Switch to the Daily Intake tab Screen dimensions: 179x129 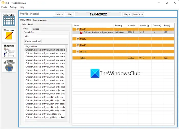[26, 20]
